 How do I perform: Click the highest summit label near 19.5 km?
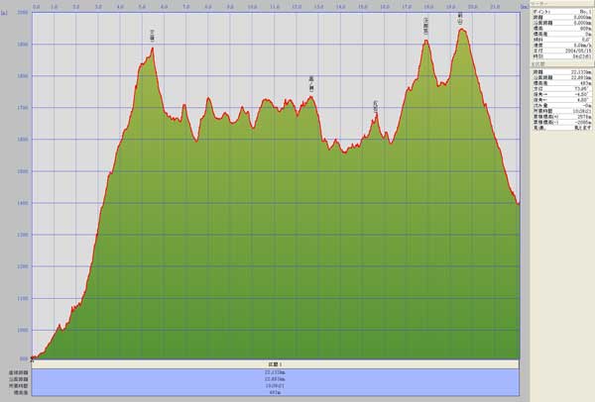click(x=461, y=16)
